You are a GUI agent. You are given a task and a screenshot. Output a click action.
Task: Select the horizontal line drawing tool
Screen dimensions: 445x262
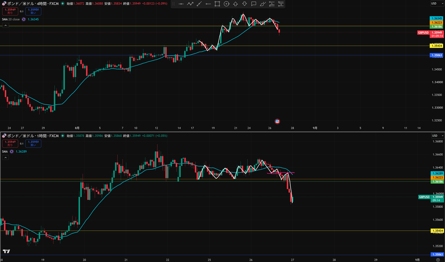coord(181,4)
